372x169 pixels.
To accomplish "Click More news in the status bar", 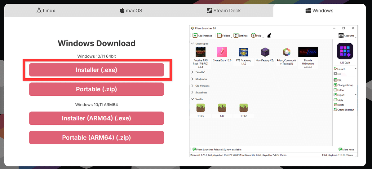I will click(x=347, y=149).
